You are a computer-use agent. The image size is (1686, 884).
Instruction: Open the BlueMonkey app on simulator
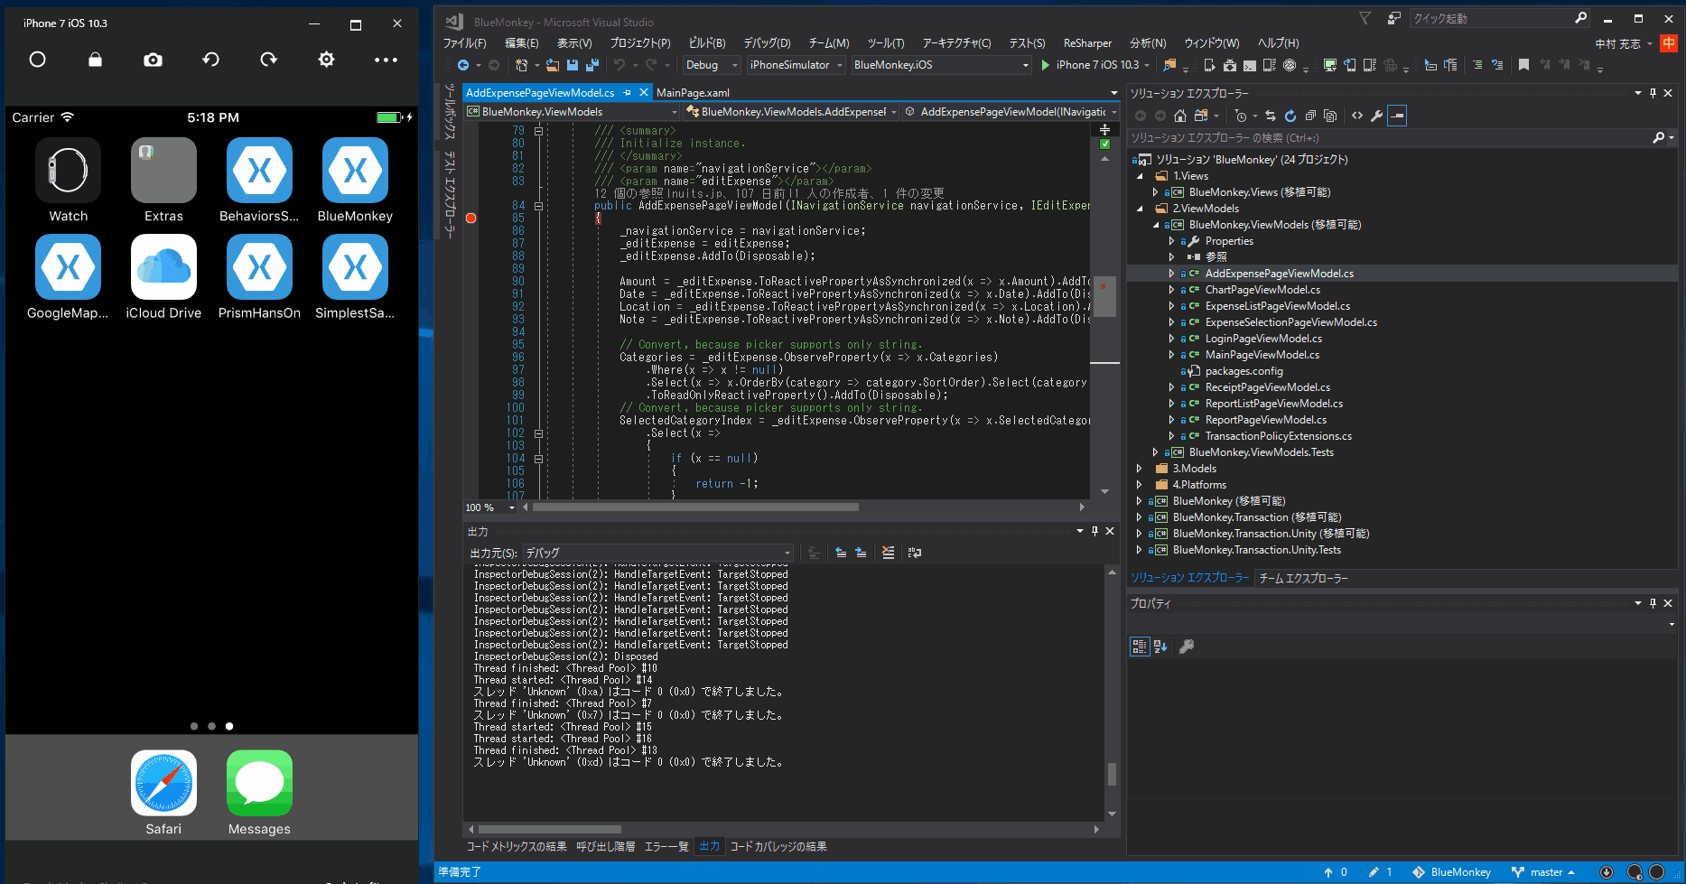(x=355, y=170)
